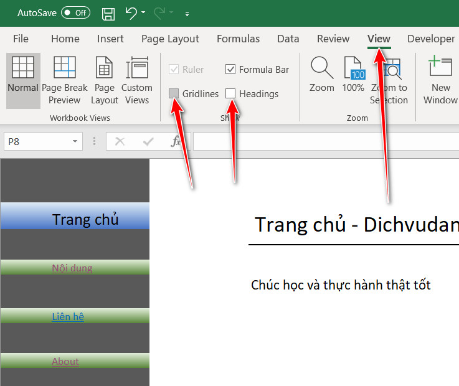Uncheck the Formula Bar checkbox

coord(230,69)
